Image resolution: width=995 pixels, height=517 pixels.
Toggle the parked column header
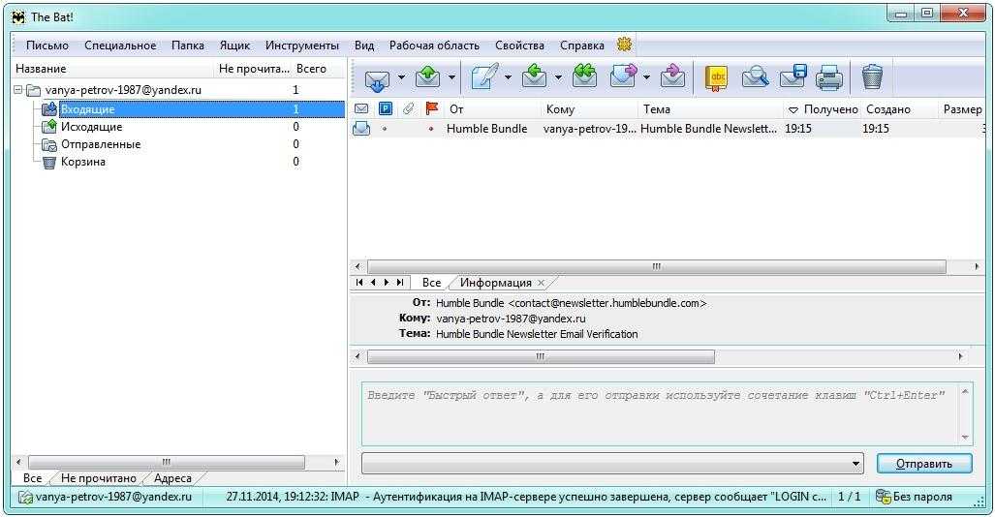tap(385, 109)
